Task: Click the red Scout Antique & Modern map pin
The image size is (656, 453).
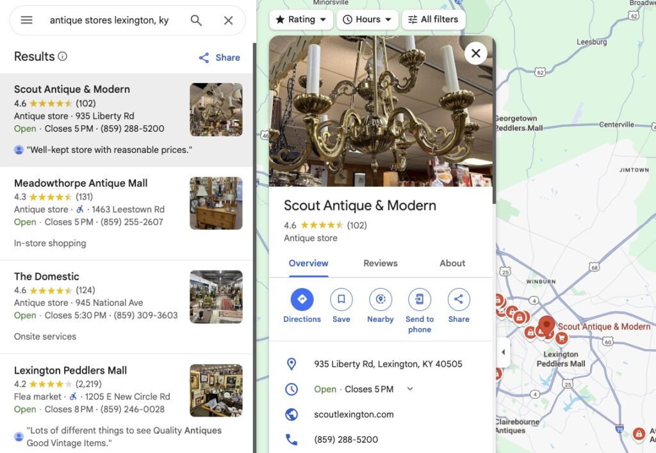Action: 546,326
